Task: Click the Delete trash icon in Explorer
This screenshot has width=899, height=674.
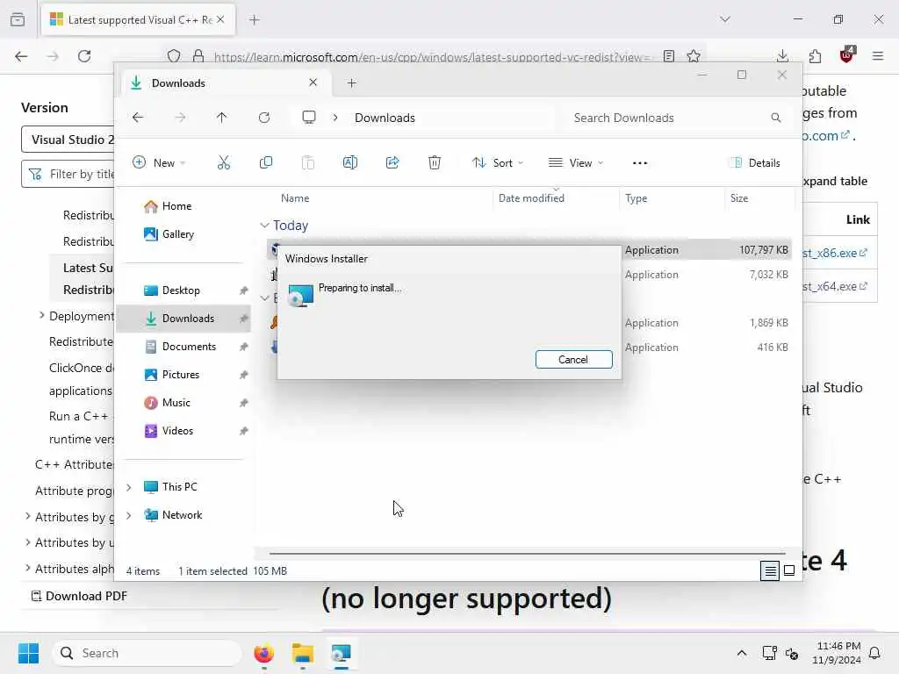Action: point(435,162)
